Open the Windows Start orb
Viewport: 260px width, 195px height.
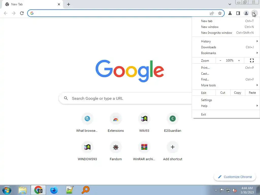[7, 190]
